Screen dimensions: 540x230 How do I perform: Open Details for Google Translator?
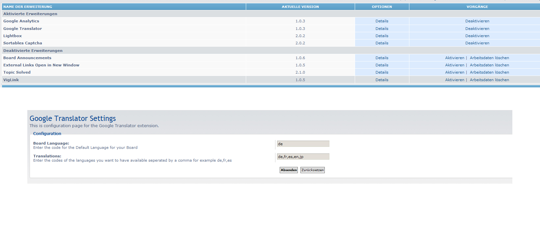(x=382, y=29)
